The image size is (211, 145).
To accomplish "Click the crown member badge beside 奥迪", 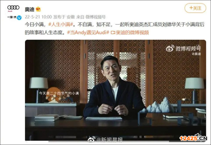I will coord(38,9).
